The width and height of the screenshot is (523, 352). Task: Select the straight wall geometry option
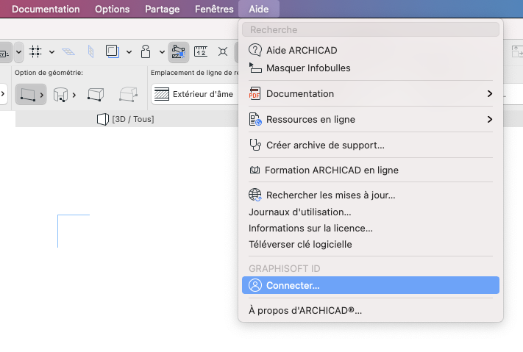pyautogui.click(x=27, y=94)
